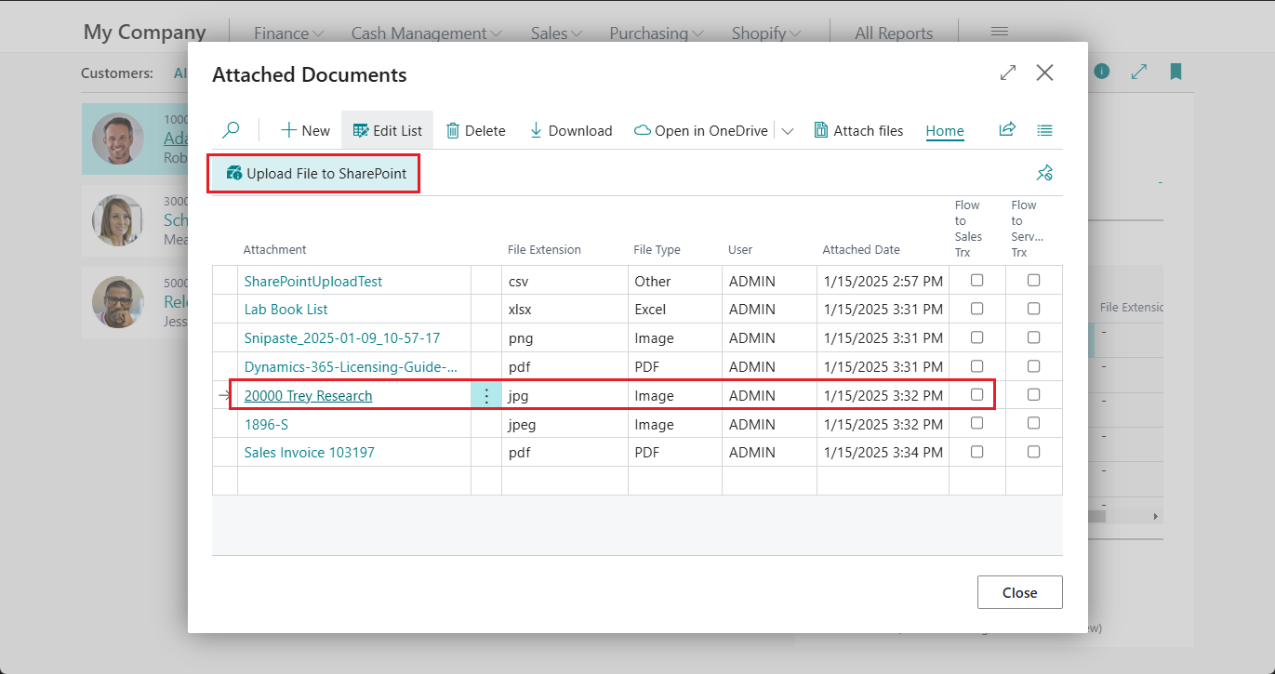Click the Download attachment icon
Screen dimensions: 1275x674
tap(536, 130)
